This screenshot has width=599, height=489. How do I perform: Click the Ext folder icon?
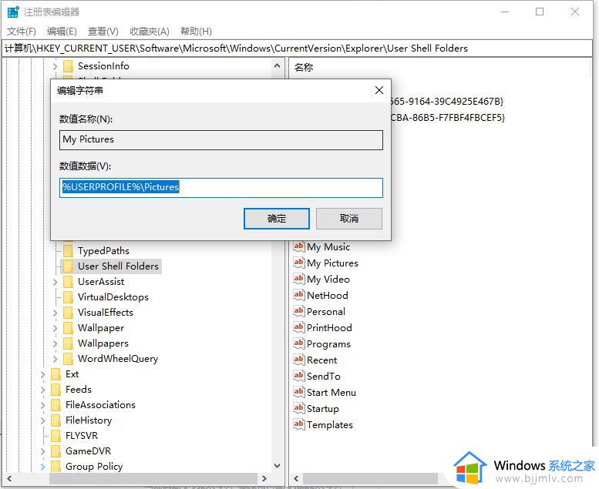point(56,374)
